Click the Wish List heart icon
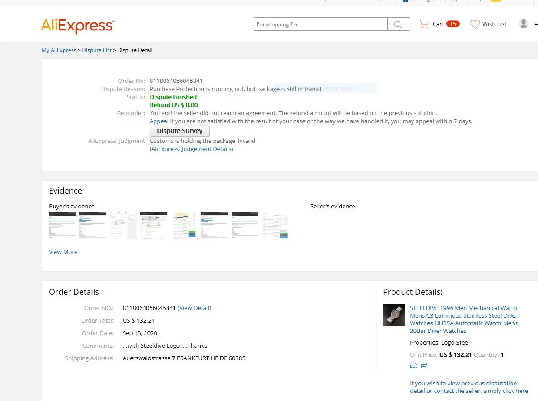The width and height of the screenshot is (538, 401). pyautogui.click(x=475, y=24)
